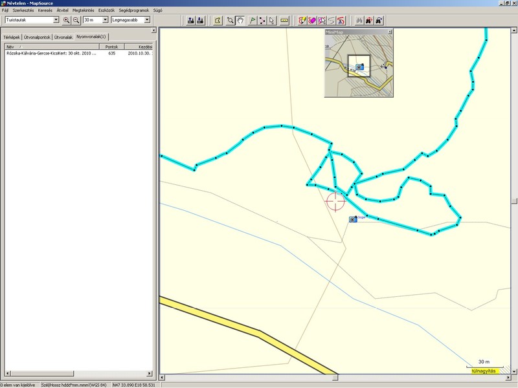Viewport: 518px width, 388px height.
Task: Close the MiniMap window
Action: coord(390,32)
